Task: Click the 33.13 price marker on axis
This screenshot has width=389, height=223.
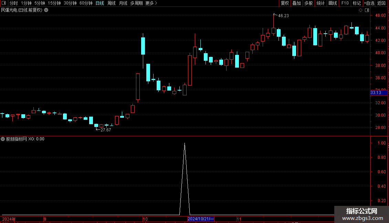Action: coord(379,93)
